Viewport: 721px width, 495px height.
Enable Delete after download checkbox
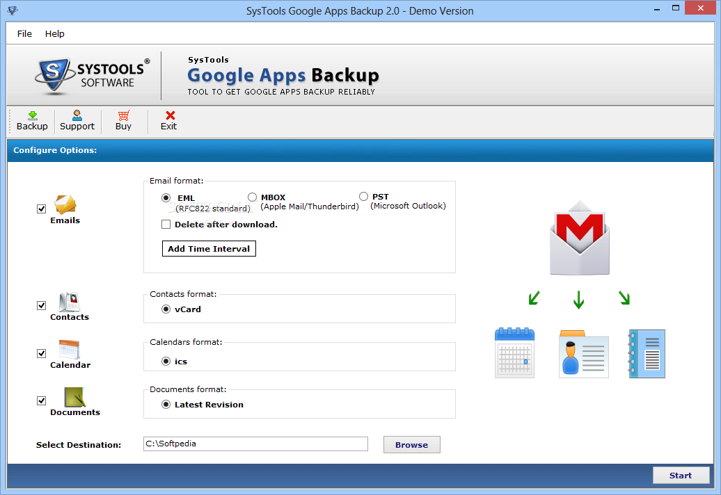pos(166,225)
